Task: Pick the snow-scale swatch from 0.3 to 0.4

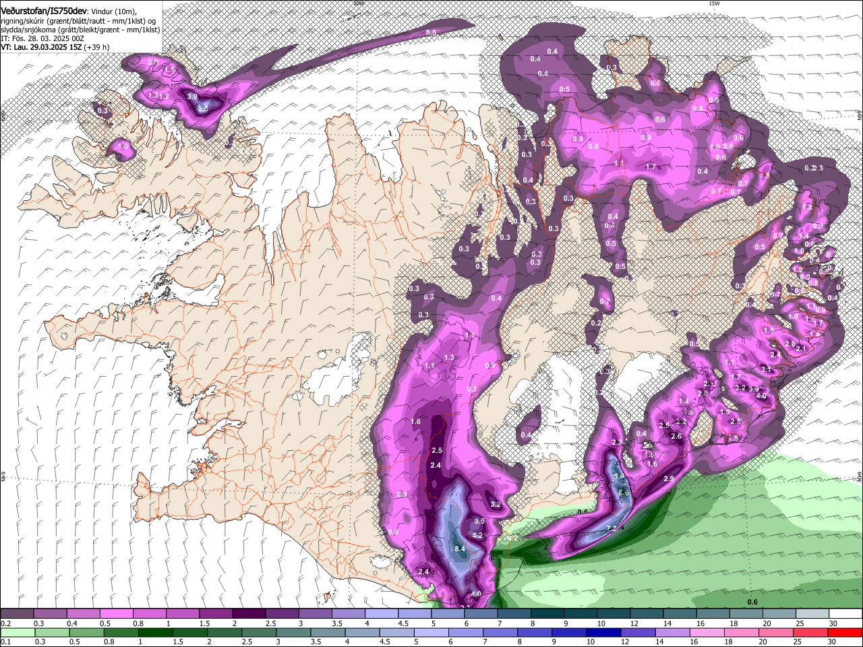Action: coord(51,613)
